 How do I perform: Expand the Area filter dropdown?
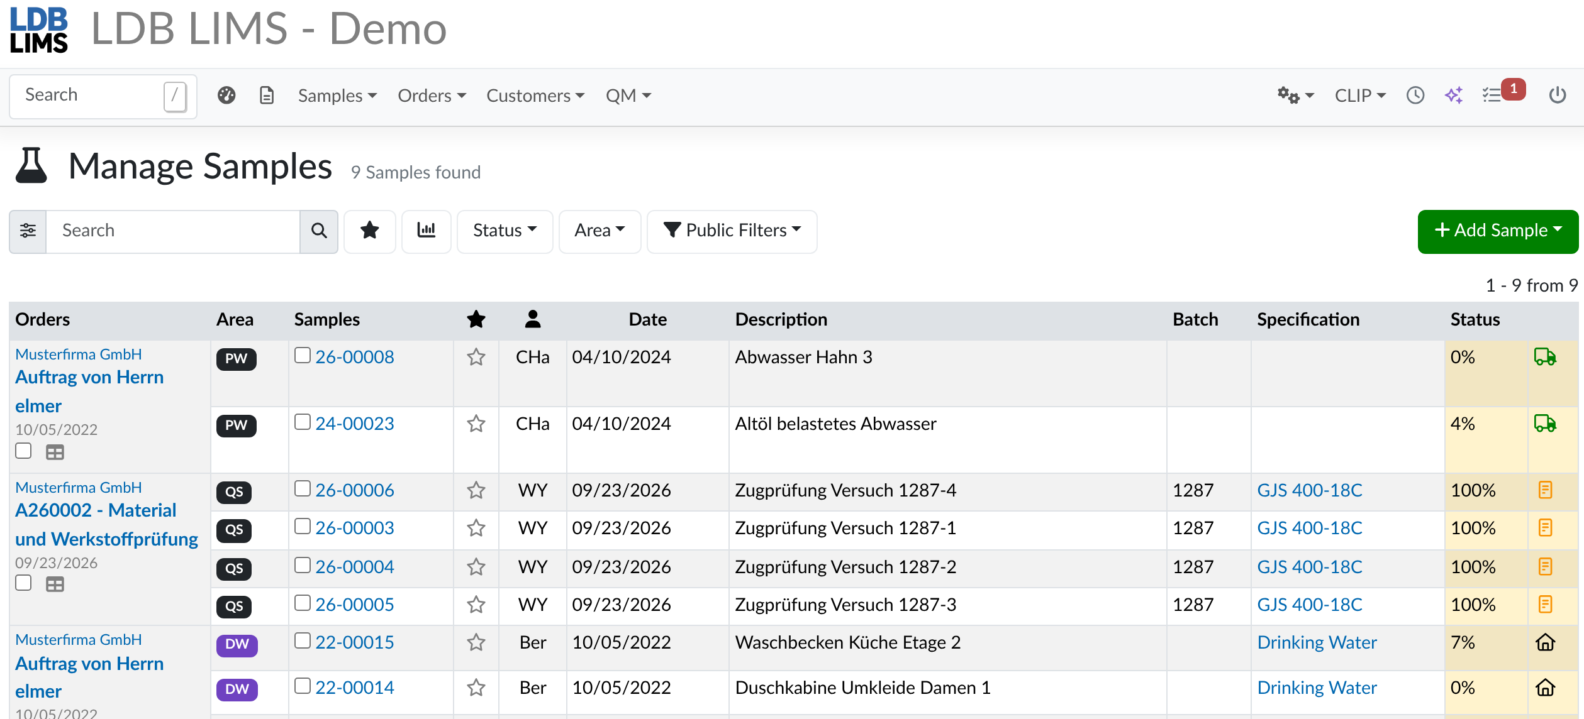point(600,231)
